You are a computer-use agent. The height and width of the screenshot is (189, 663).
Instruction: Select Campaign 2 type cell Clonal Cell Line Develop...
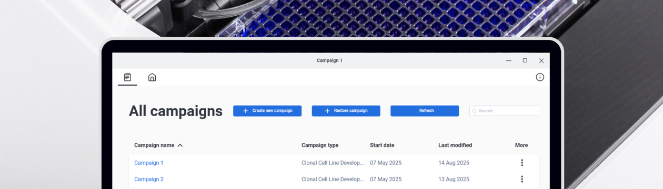333,179
